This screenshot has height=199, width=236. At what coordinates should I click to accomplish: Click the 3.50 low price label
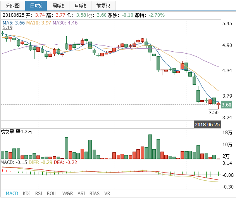(214, 112)
